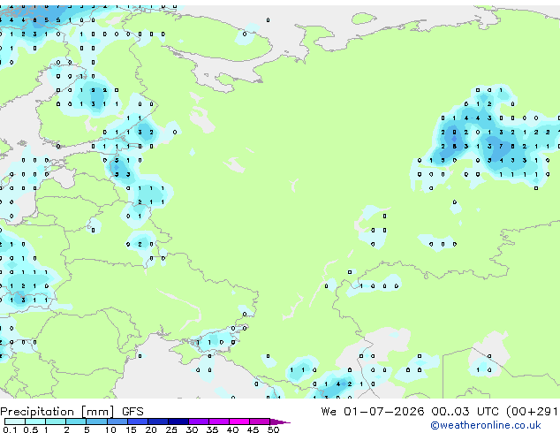
Task: Pick the 0.1–0.5 mm palest legend swatch
Action: tap(15, 422)
